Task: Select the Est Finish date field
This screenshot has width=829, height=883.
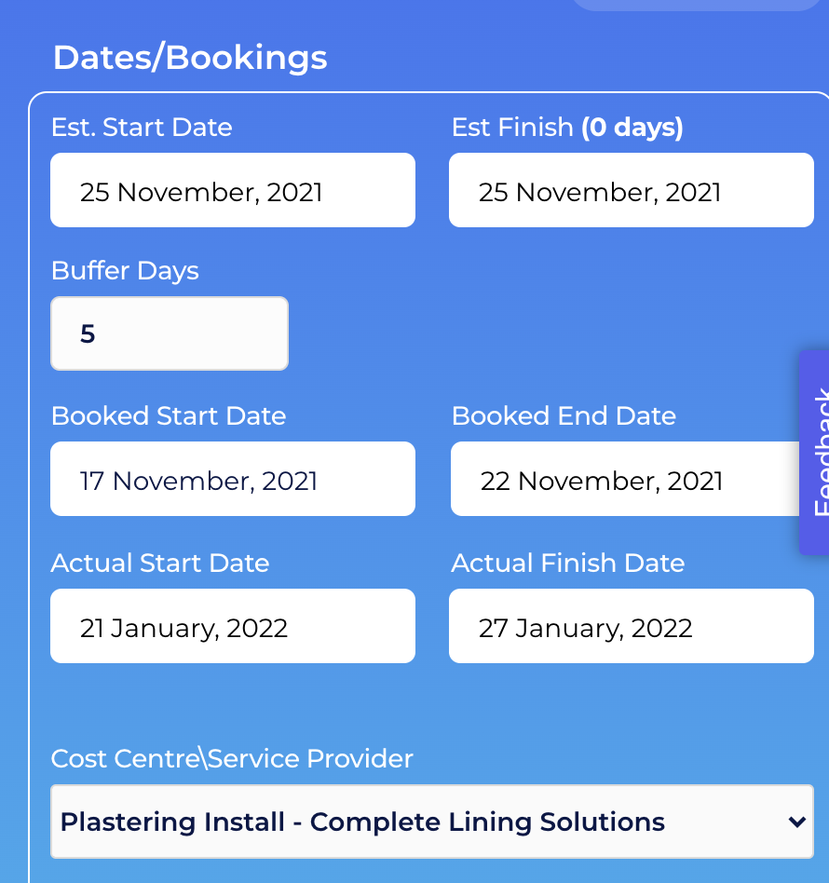Action: coord(632,190)
